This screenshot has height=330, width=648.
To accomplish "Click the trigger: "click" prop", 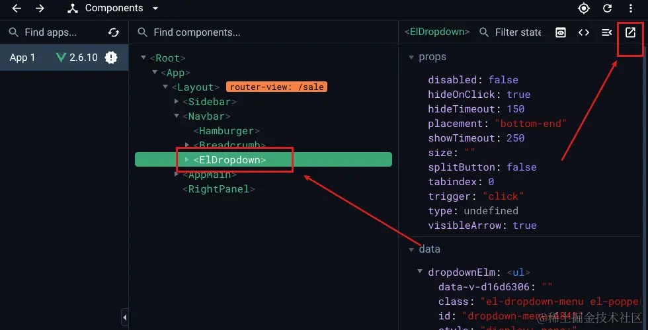I will [475, 196].
